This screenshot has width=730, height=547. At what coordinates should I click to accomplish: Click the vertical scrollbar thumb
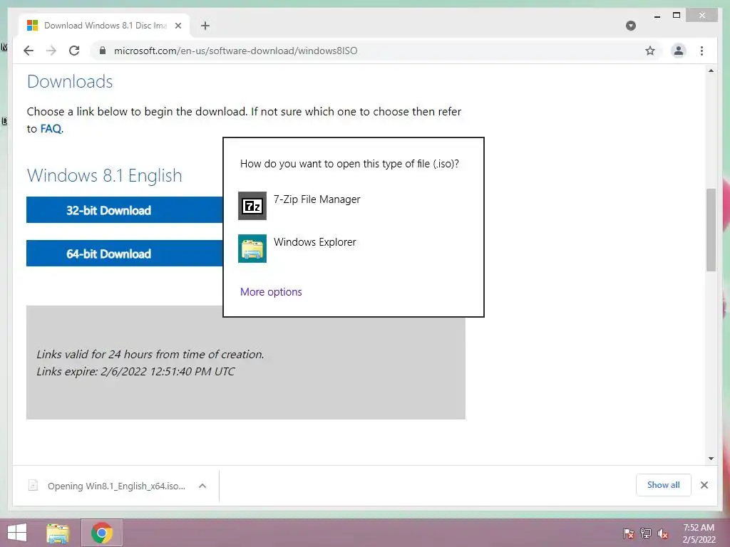tap(711, 230)
